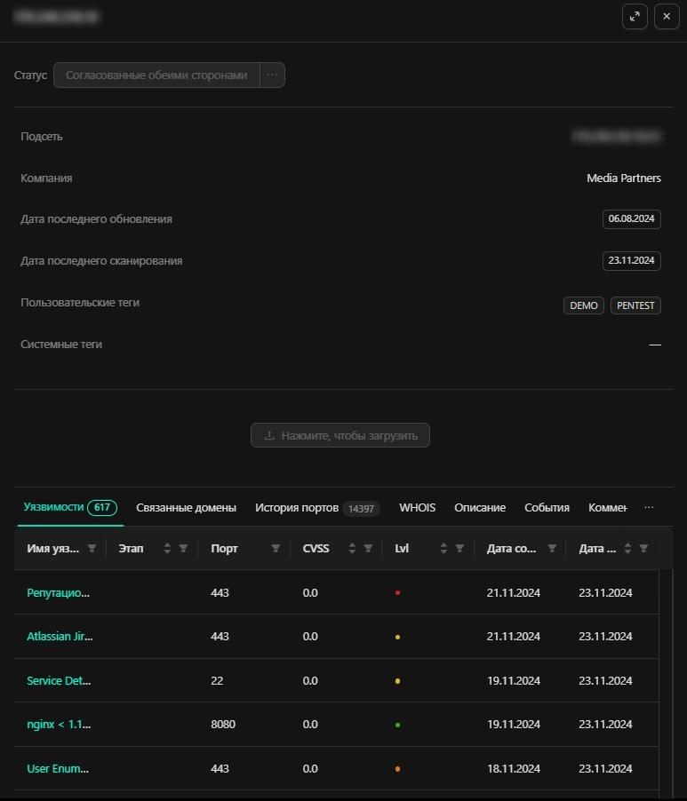Close the details panel
The width and height of the screenshot is (687, 801).
tap(667, 17)
